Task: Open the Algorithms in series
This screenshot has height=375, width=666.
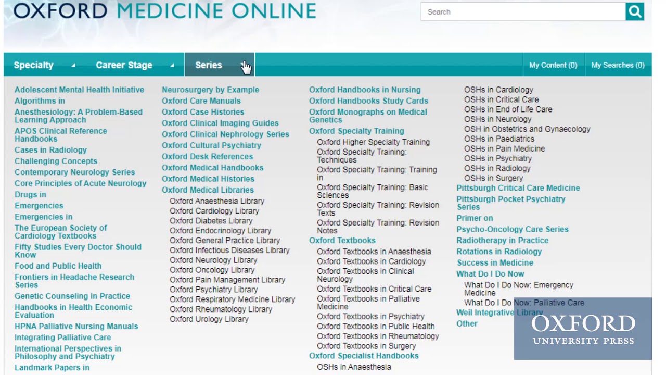Action: point(40,101)
